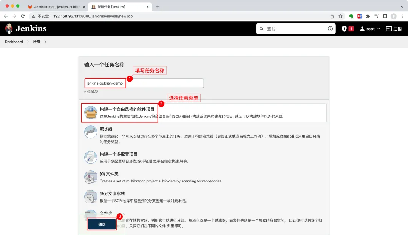The width and height of the screenshot is (408, 235).
Task: Click the task name input field
Action: click(x=144, y=83)
